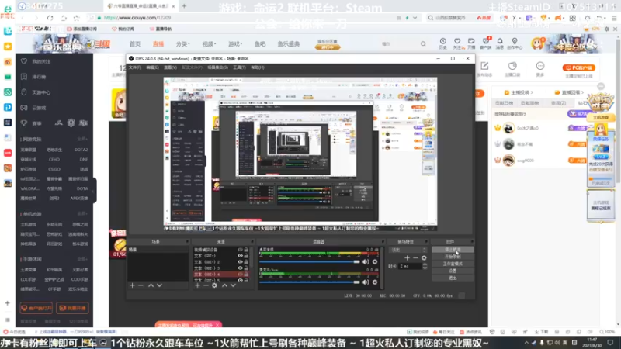This screenshot has height=349, width=621.
Task: Open OBS 编辑(E) menu
Action: click(152, 67)
